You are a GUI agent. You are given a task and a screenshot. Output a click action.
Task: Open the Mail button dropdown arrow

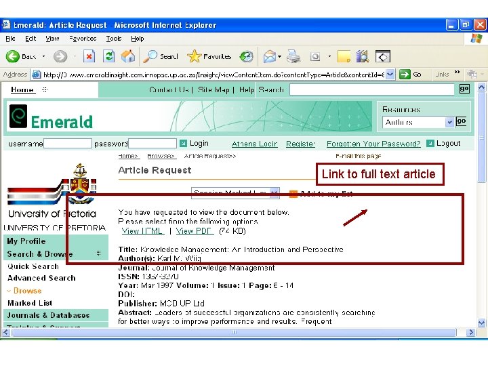point(279,57)
